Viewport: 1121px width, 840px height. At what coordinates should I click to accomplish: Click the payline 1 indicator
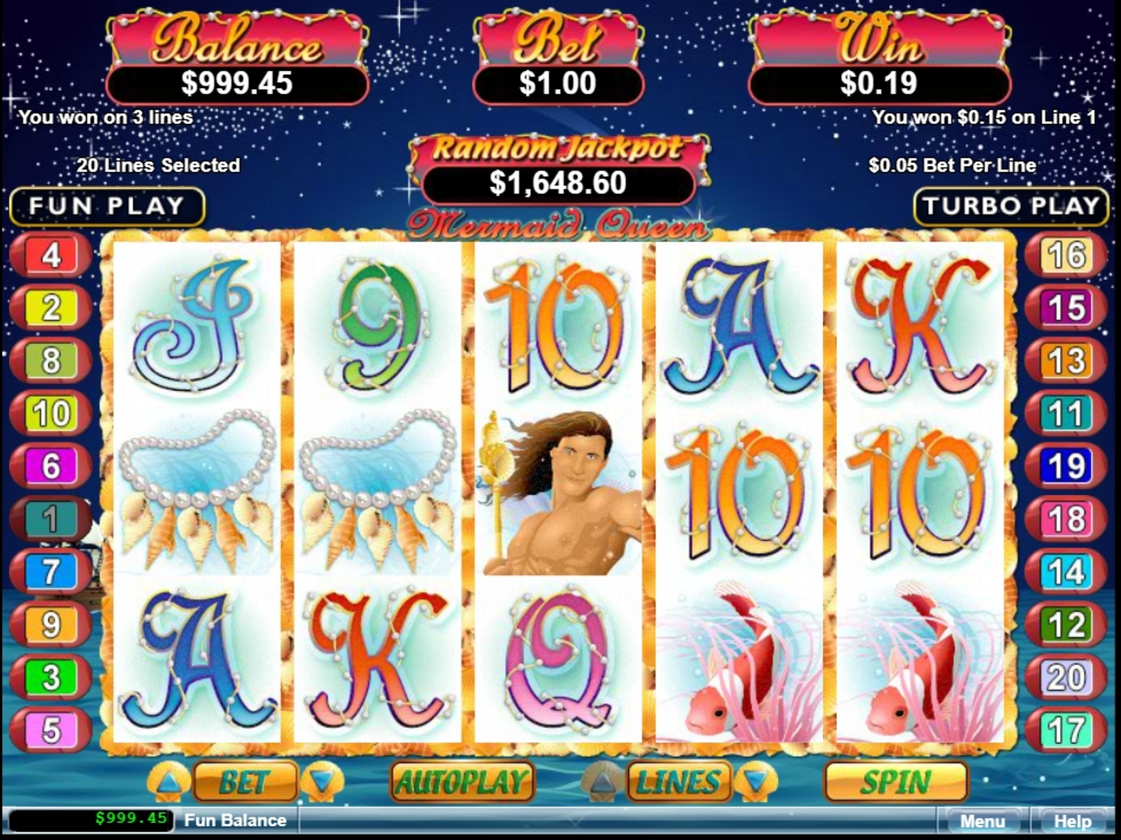pyautogui.click(x=51, y=520)
